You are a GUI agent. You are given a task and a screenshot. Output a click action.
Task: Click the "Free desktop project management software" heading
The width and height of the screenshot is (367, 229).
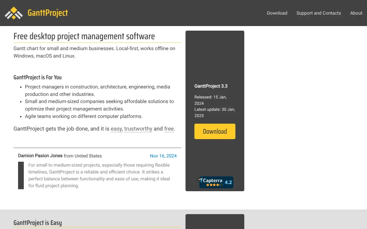coord(84,36)
